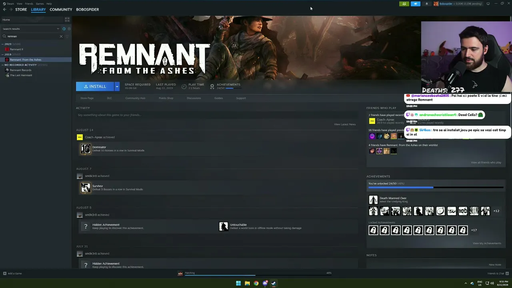Viewport: 512px width, 288px height.
Task: Click the August 5 Hidden Achievement icon
Action: [x=86, y=226]
